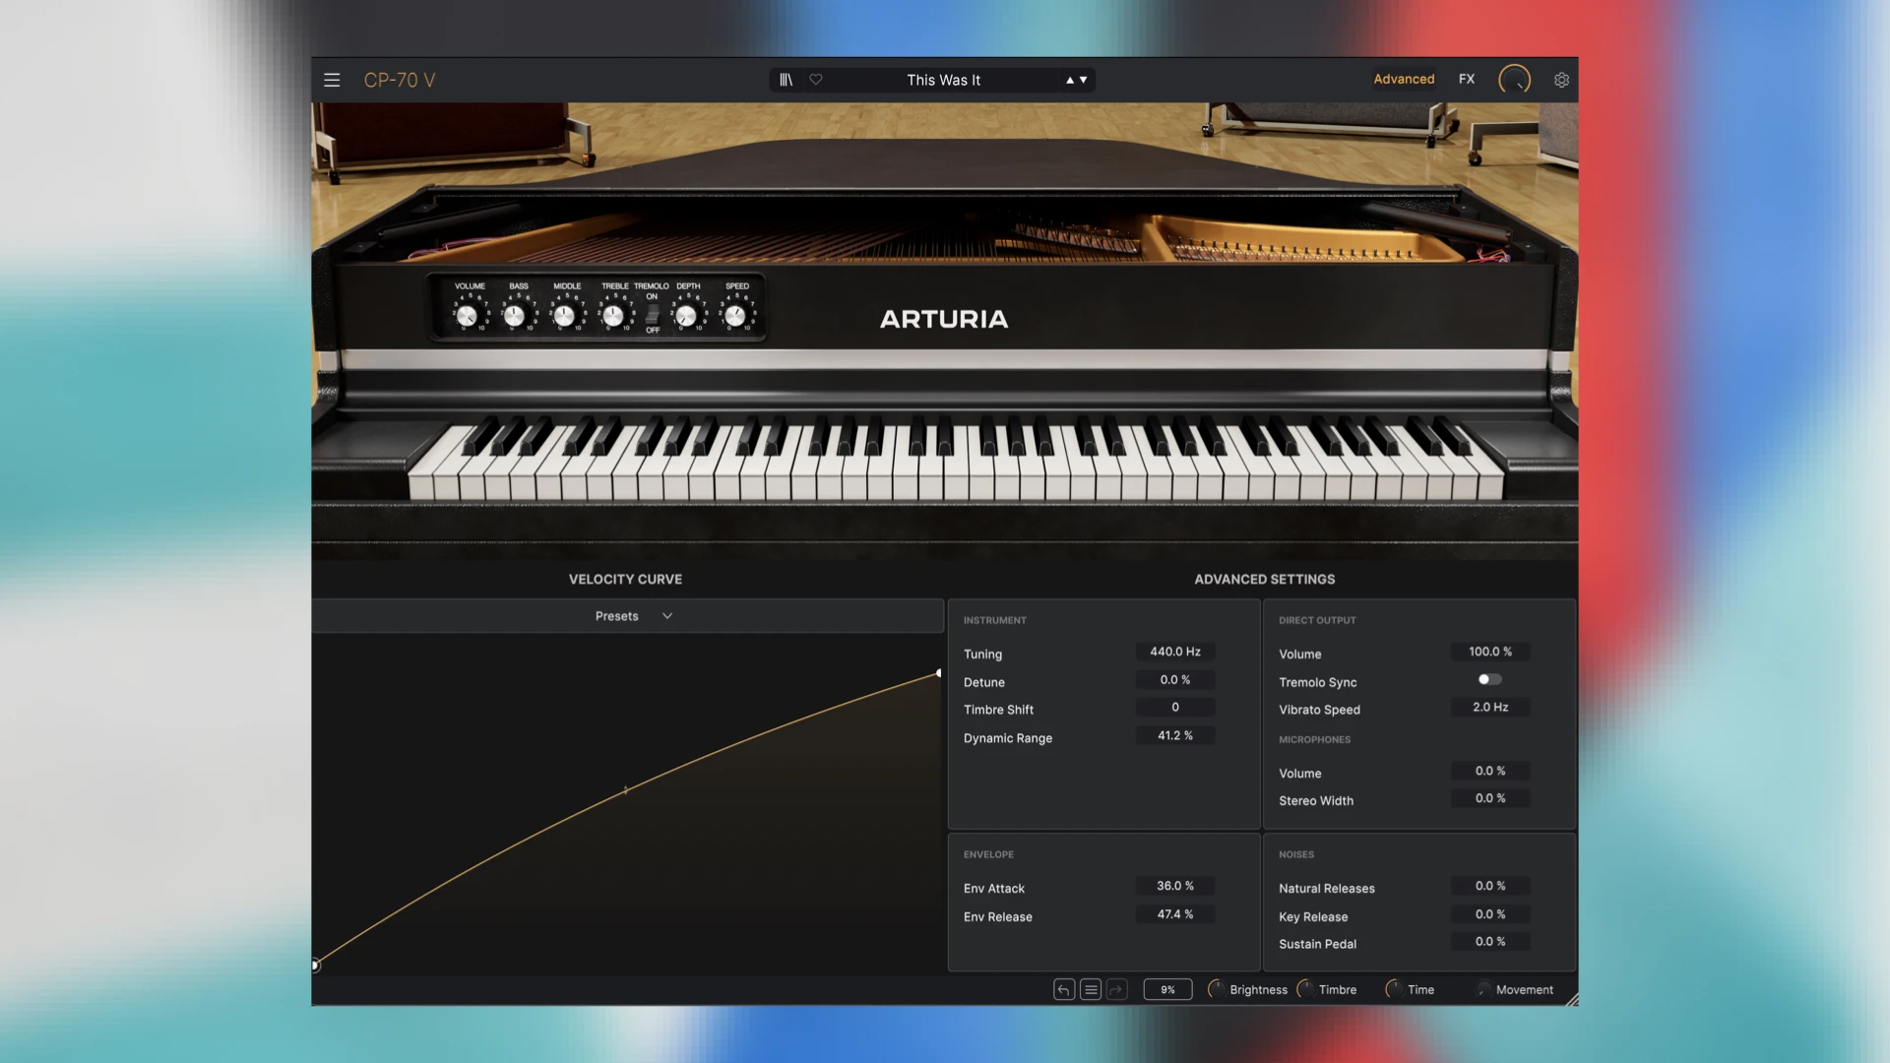Click the Movement macro label
1890x1063 pixels.
(1524, 990)
